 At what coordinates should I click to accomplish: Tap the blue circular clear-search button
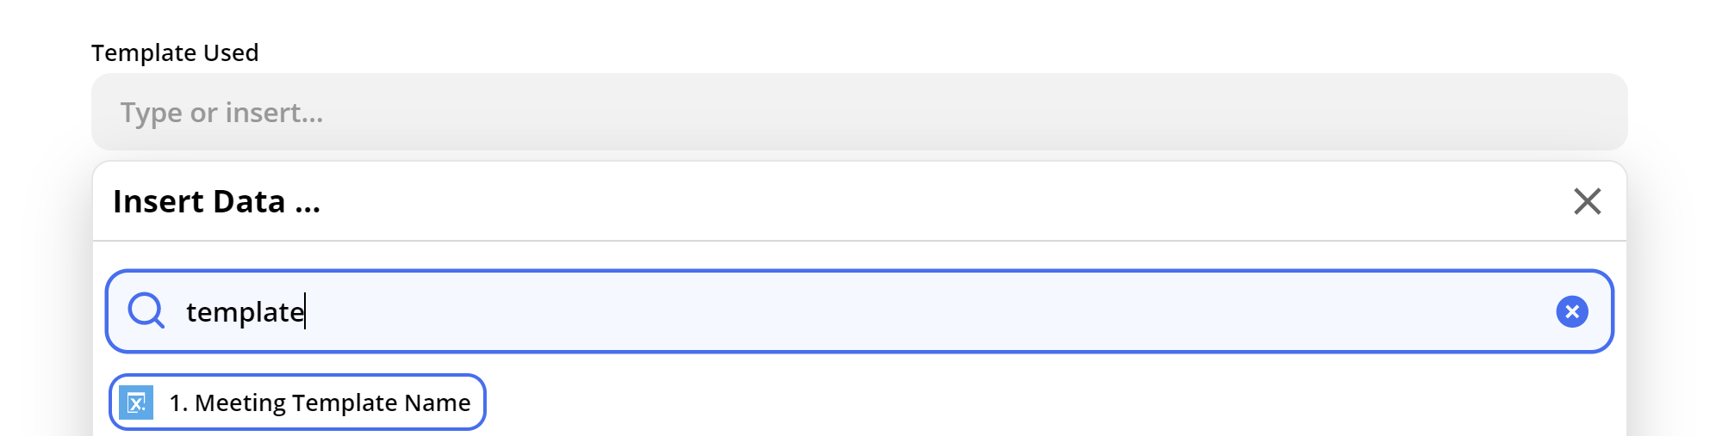tap(1571, 311)
